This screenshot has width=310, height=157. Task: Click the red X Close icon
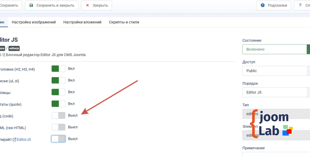[87, 5]
